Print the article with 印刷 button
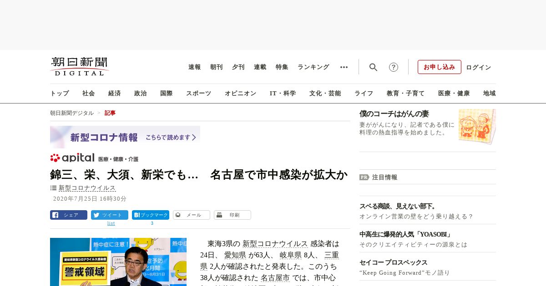The width and height of the screenshot is (546, 286). [x=233, y=215]
